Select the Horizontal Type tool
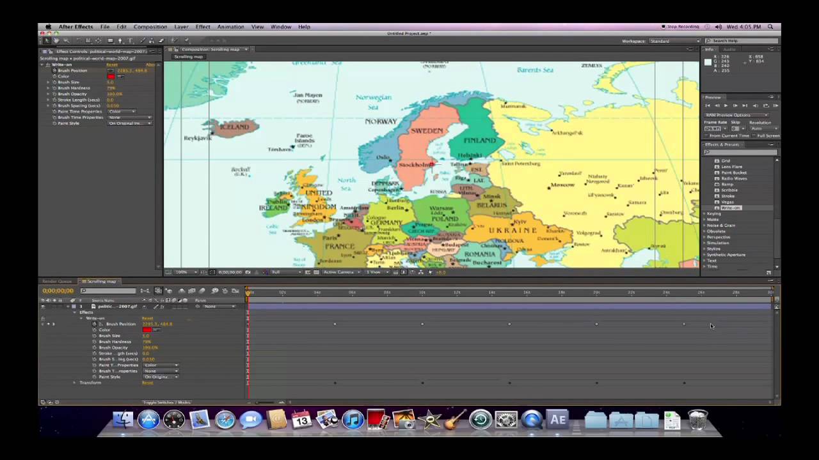Image resolution: width=819 pixels, height=460 pixels. tap(131, 41)
